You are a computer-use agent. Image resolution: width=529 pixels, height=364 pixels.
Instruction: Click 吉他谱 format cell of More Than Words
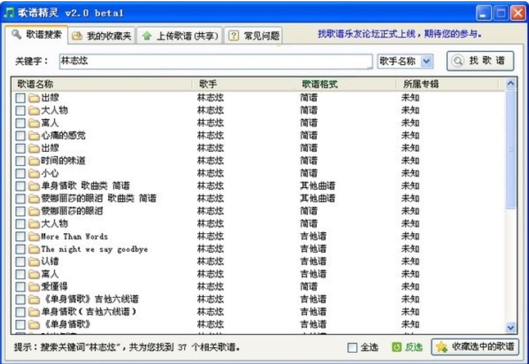pos(313,236)
